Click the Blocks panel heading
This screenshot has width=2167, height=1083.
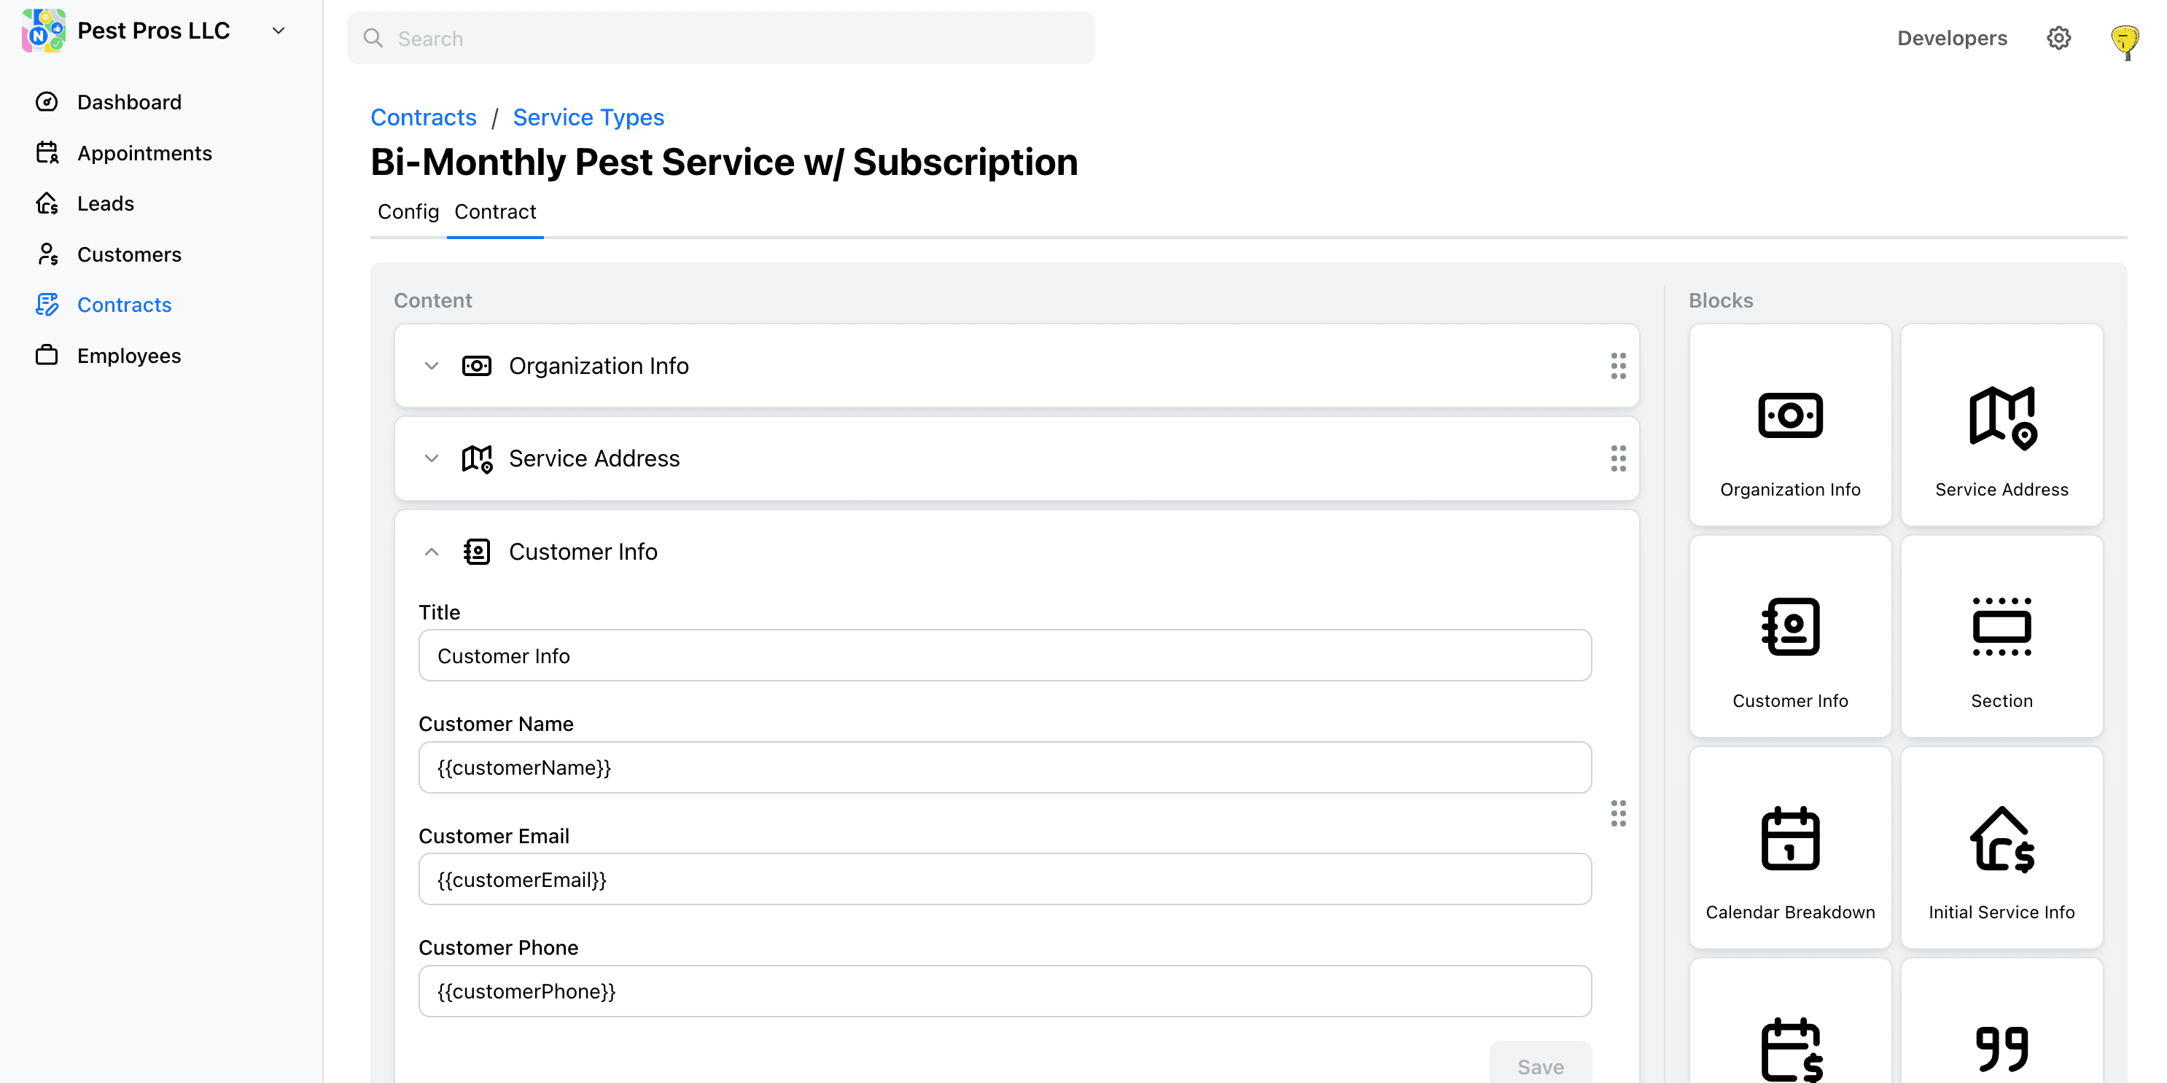[x=1720, y=300]
